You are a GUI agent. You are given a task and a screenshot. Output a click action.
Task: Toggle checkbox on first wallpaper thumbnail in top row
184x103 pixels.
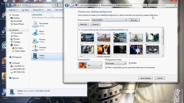81,33
